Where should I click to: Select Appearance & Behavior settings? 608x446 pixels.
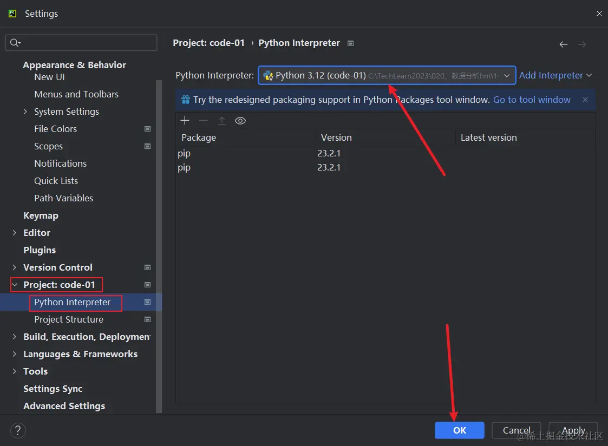[75, 65]
